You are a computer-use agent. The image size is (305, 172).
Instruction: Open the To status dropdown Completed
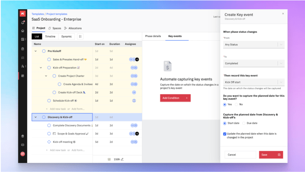254,63
